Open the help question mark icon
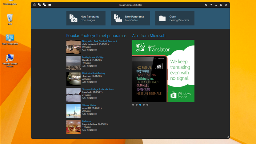 [211, 5]
